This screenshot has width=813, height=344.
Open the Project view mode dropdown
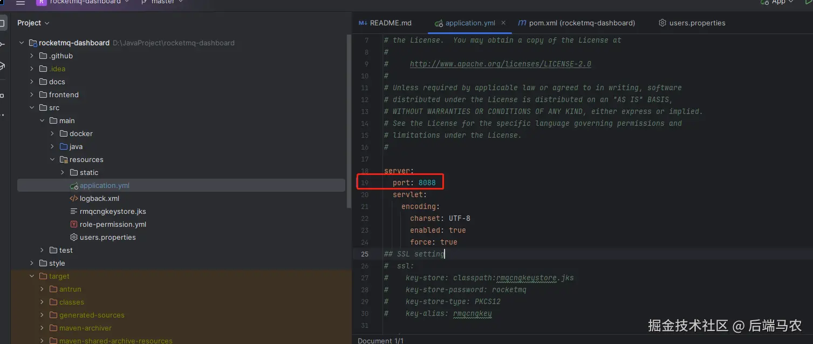[x=33, y=23]
